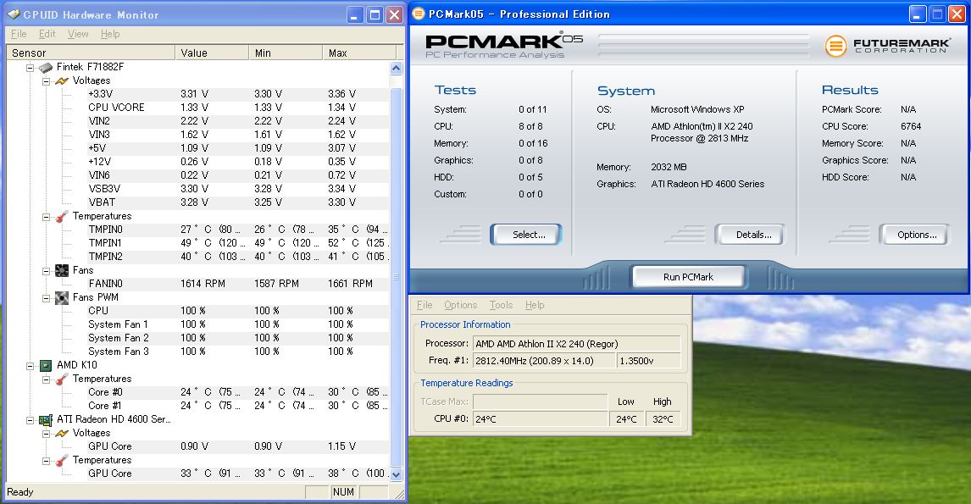This screenshot has height=504, width=971.
Task: Click the Select... tests button
Action: (528, 235)
